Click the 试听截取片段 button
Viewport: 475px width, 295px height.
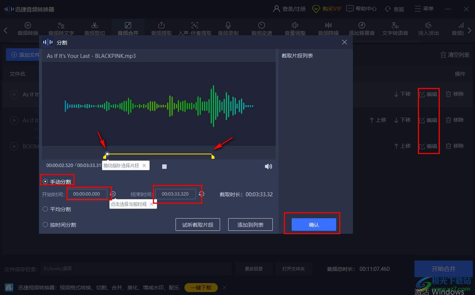198,224
